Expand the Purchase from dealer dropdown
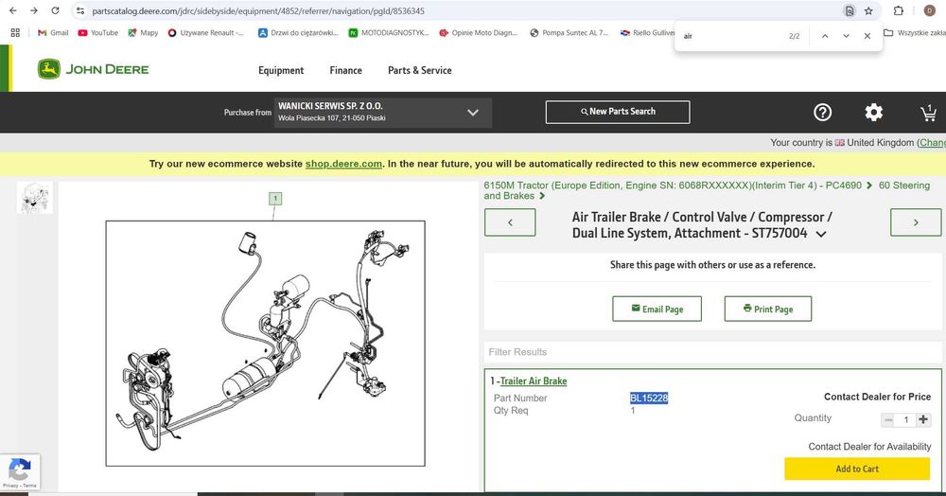The height and width of the screenshot is (496, 946). [383, 113]
